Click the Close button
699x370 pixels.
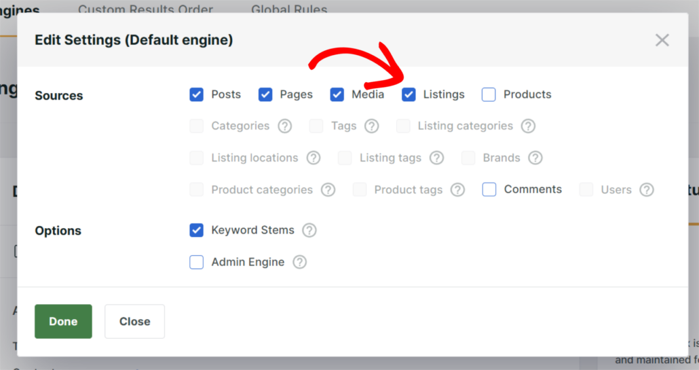tap(134, 321)
